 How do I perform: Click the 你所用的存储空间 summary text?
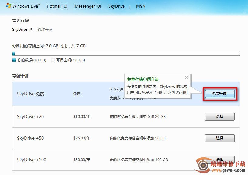click(x=49, y=46)
